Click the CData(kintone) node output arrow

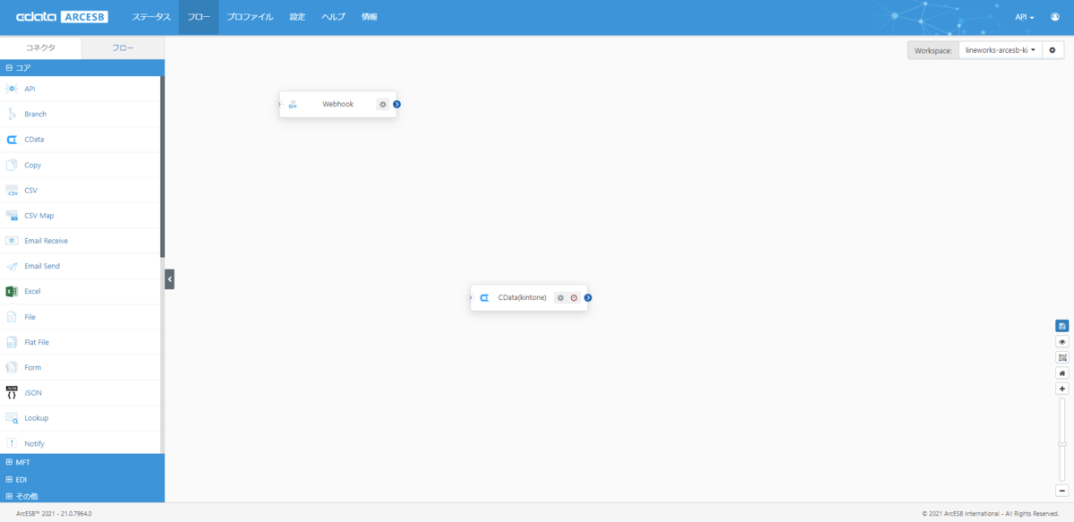pyautogui.click(x=588, y=297)
